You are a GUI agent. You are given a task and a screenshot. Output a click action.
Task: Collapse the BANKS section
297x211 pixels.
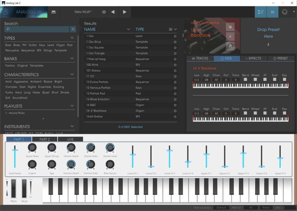pos(72,58)
